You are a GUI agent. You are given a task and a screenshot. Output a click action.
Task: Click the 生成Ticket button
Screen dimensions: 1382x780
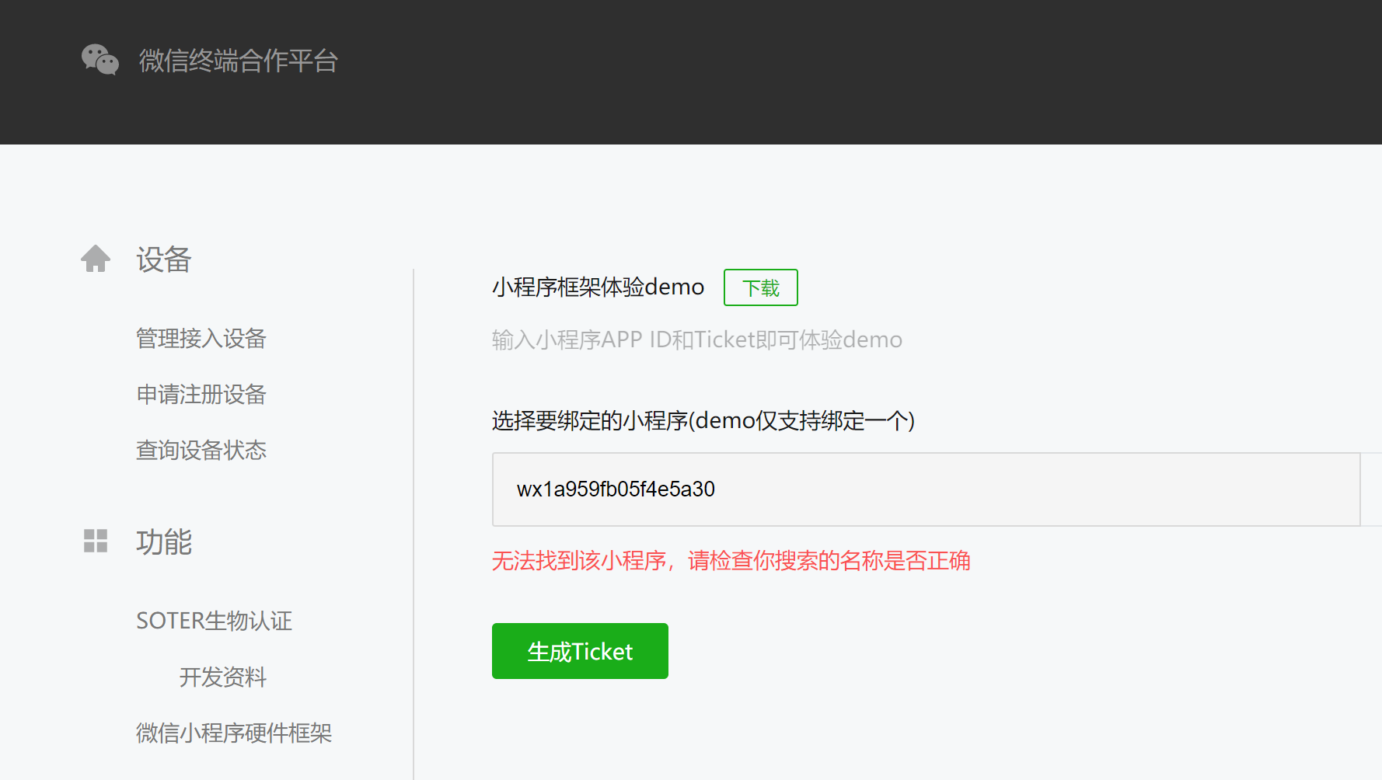(x=580, y=651)
